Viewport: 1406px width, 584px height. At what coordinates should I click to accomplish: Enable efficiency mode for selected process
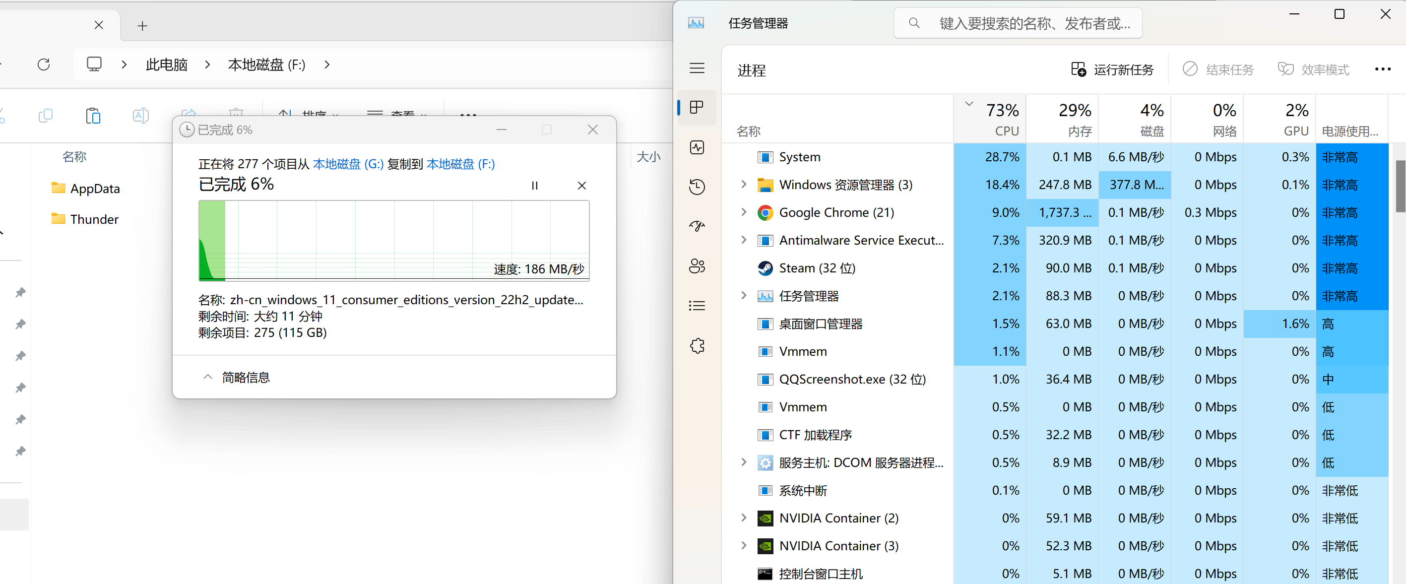coord(1313,69)
